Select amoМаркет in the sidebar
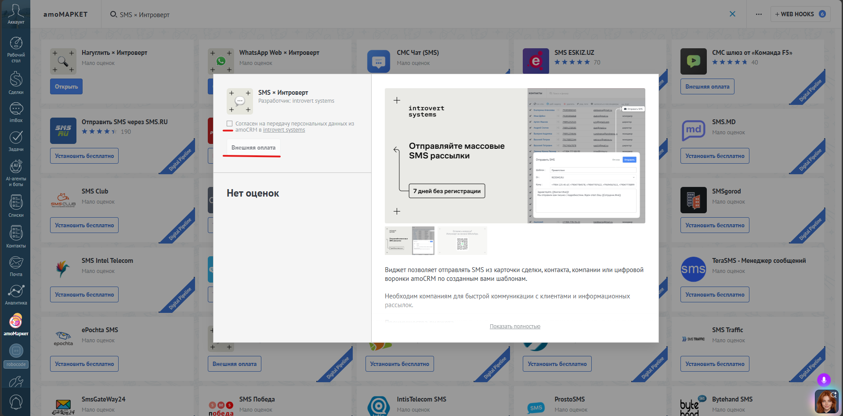The width and height of the screenshot is (843, 416). 16,325
